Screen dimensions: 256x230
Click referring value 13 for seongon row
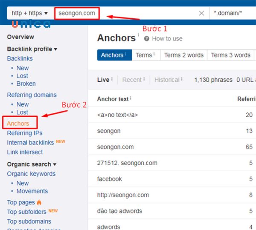[249, 131]
